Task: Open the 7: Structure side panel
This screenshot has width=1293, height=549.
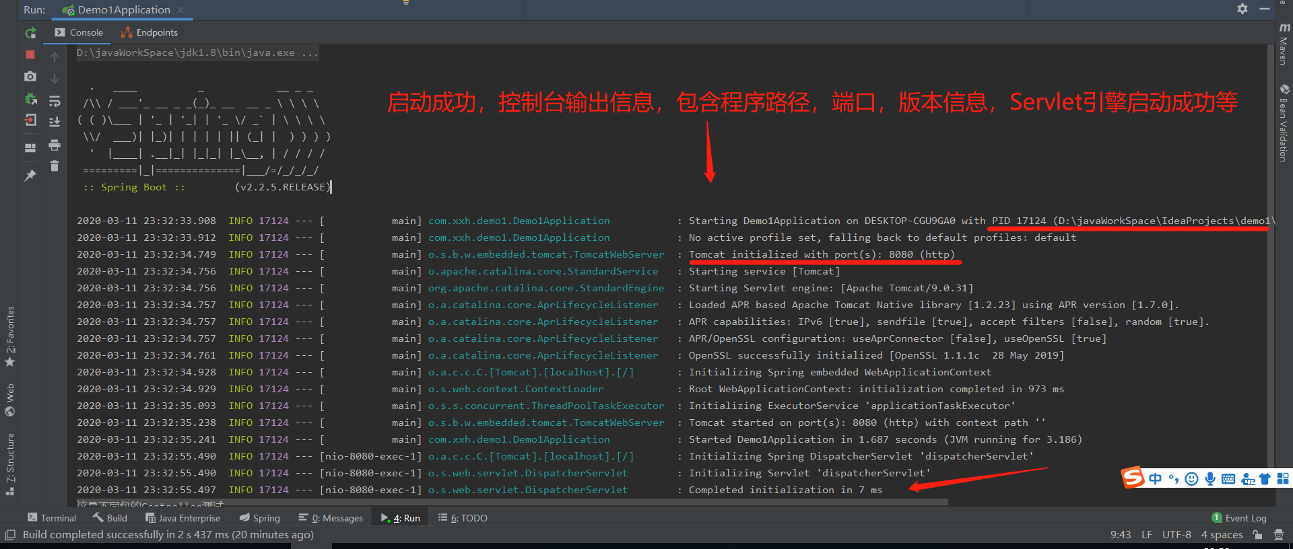Action: [10, 464]
